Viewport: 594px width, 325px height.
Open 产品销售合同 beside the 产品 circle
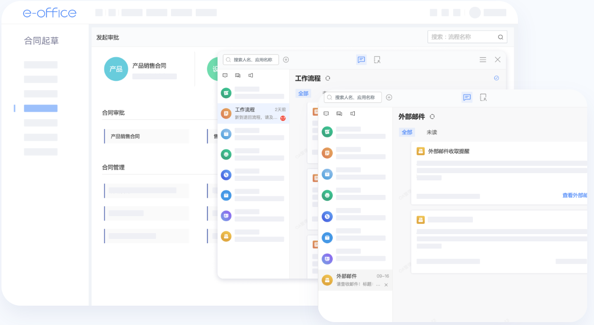pos(149,66)
